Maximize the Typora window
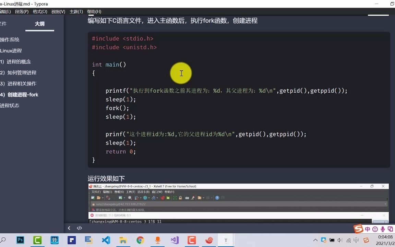Image resolution: width=395 pixels, height=247 pixels. click(x=392, y=4)
